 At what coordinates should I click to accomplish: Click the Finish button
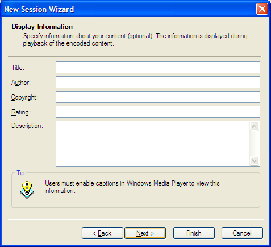194,233
